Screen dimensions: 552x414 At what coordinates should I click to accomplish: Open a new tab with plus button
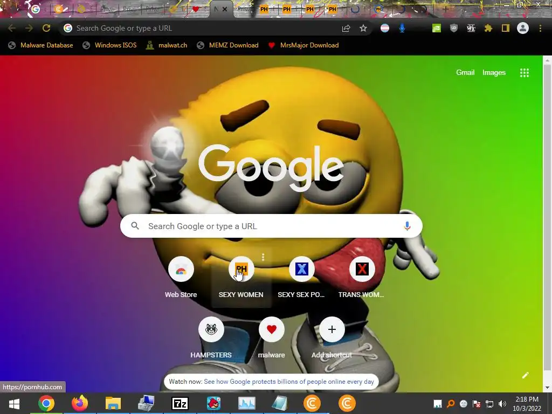(x=445, y=9)
